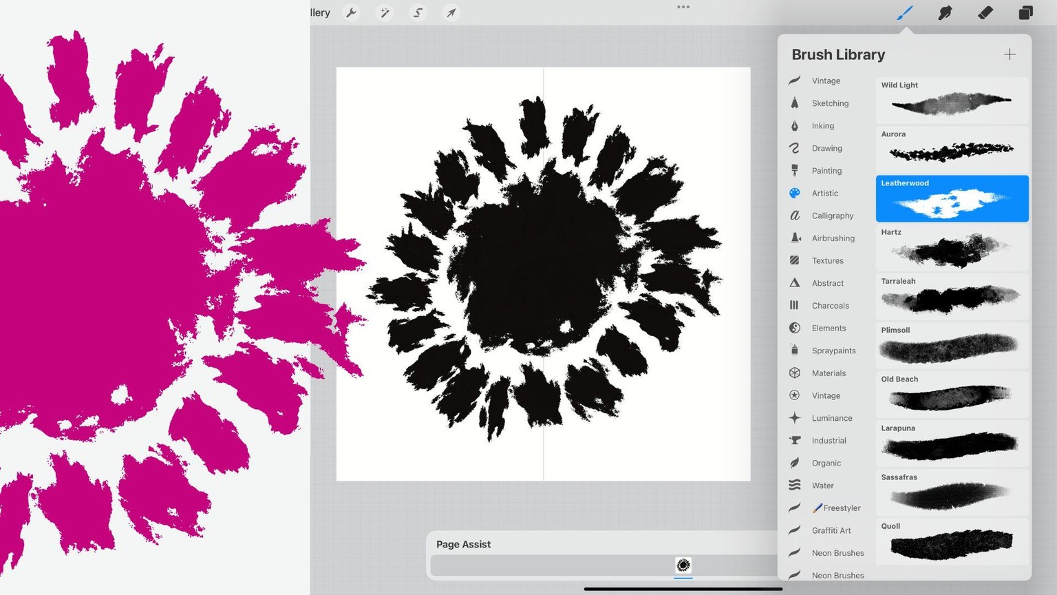Choose the Old Beach brush
The height and width of the screenshot is (595, 1057).
point(952,394)
